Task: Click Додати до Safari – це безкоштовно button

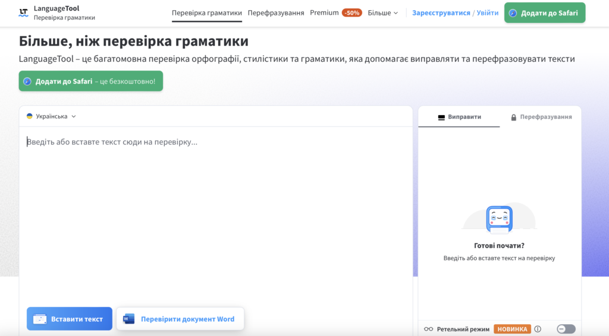Action: click(91, 81)
